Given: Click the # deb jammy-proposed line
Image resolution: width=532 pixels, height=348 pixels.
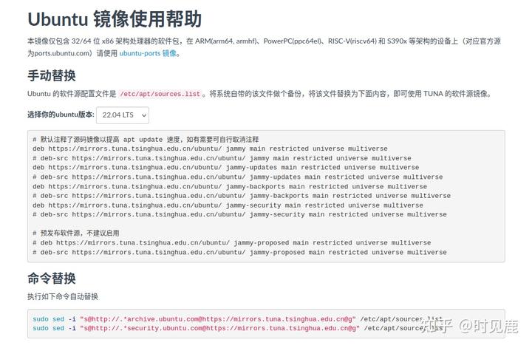Looking at the screenshot, I should [232, 243].
